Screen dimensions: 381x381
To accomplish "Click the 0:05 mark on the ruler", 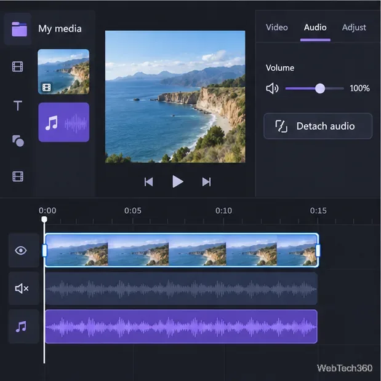I will [x=133, y=211].
